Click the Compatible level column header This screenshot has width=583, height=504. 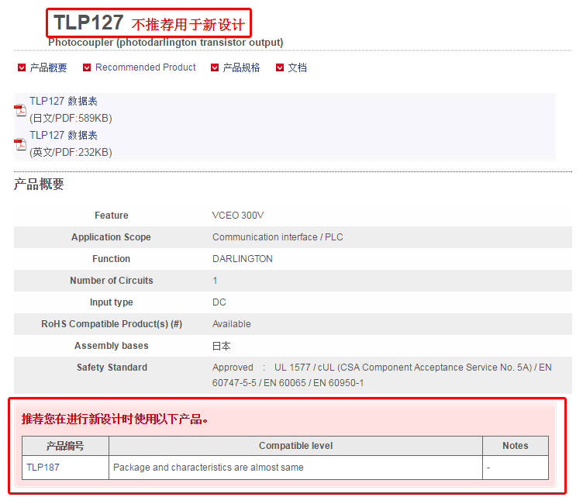(x=295, y=446)
